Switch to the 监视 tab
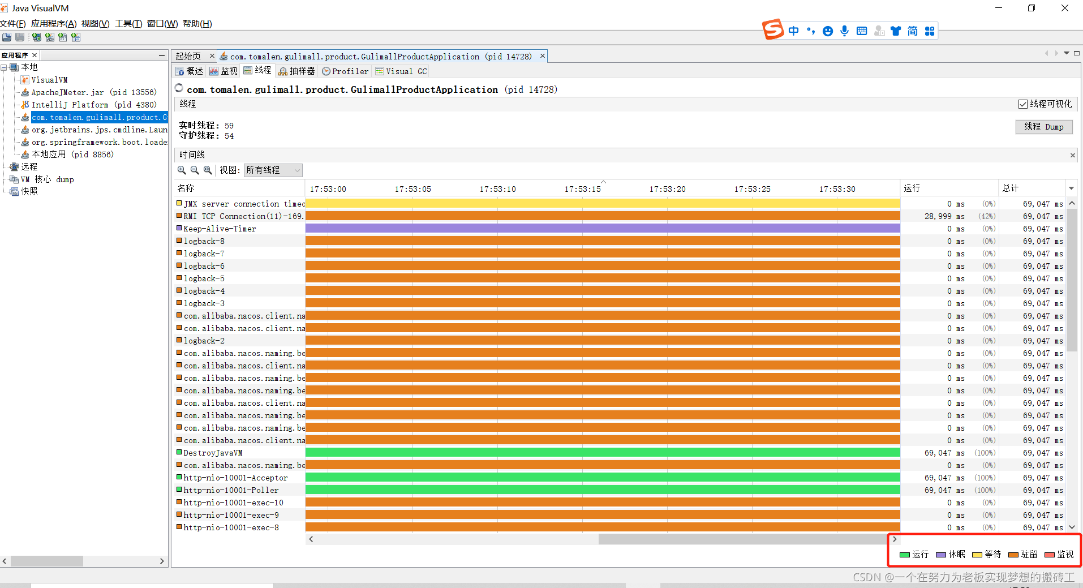This screenshot has width=1083, height=588. pos(224,71)
